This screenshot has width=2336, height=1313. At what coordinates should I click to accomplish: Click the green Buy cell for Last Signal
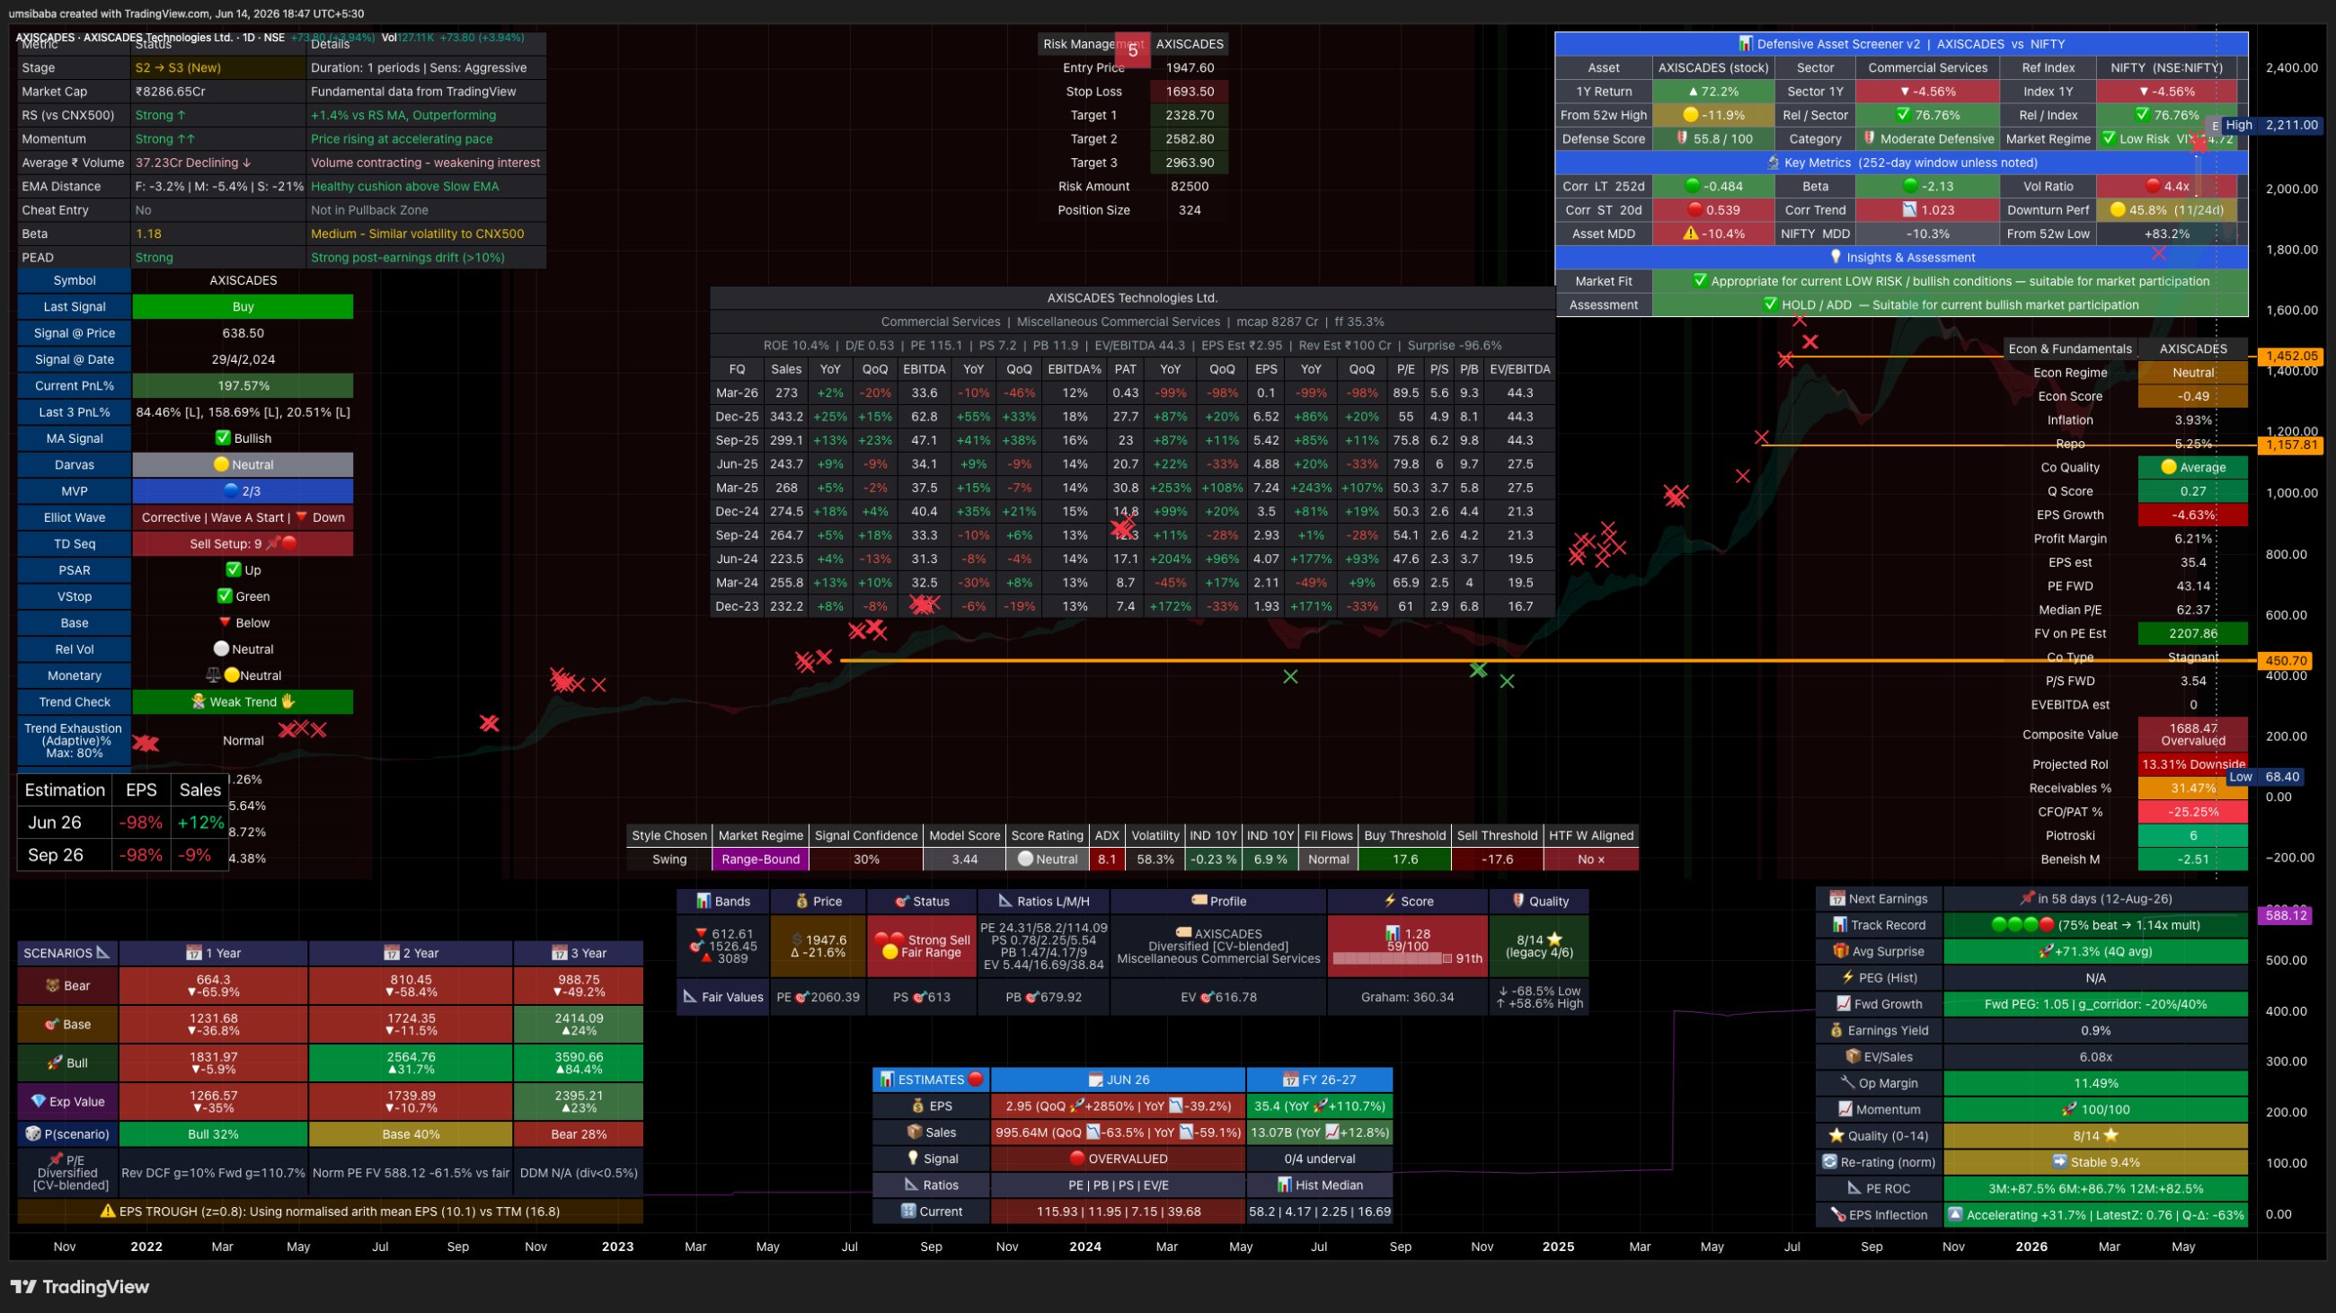point(243,307)
